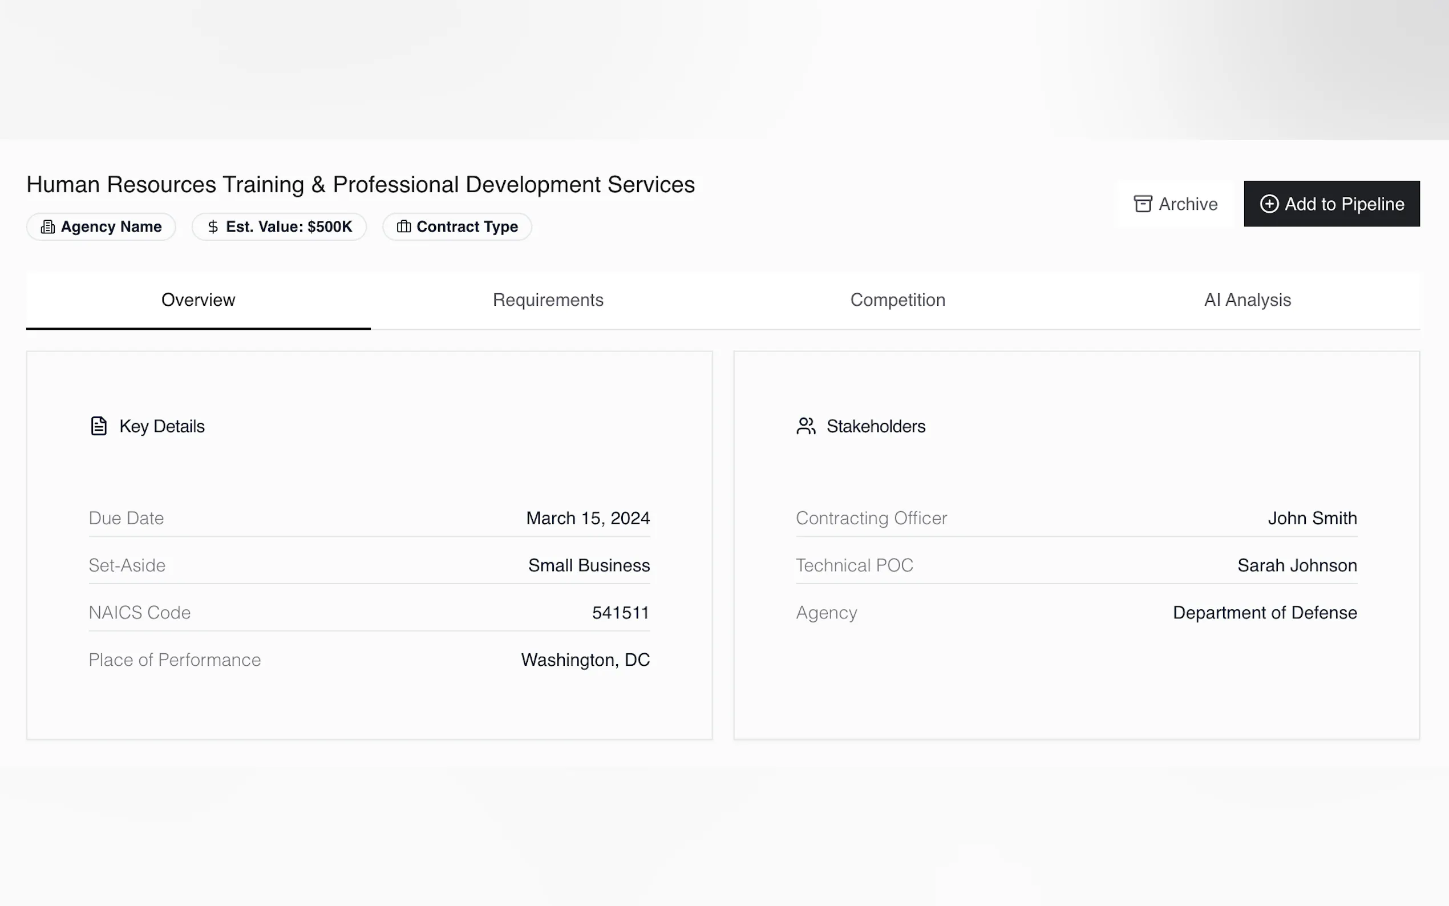Click the briefcase icon on Contract Type badge

tap(404, 226)
